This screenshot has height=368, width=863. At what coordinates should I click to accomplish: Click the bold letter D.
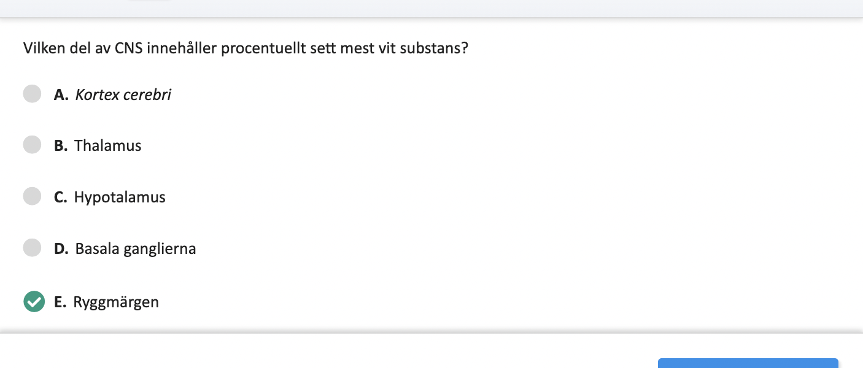61,249
